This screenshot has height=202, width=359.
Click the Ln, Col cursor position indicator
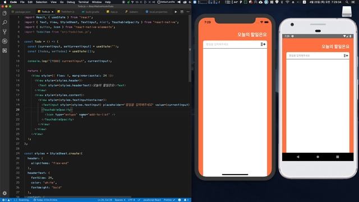point(105,200)
